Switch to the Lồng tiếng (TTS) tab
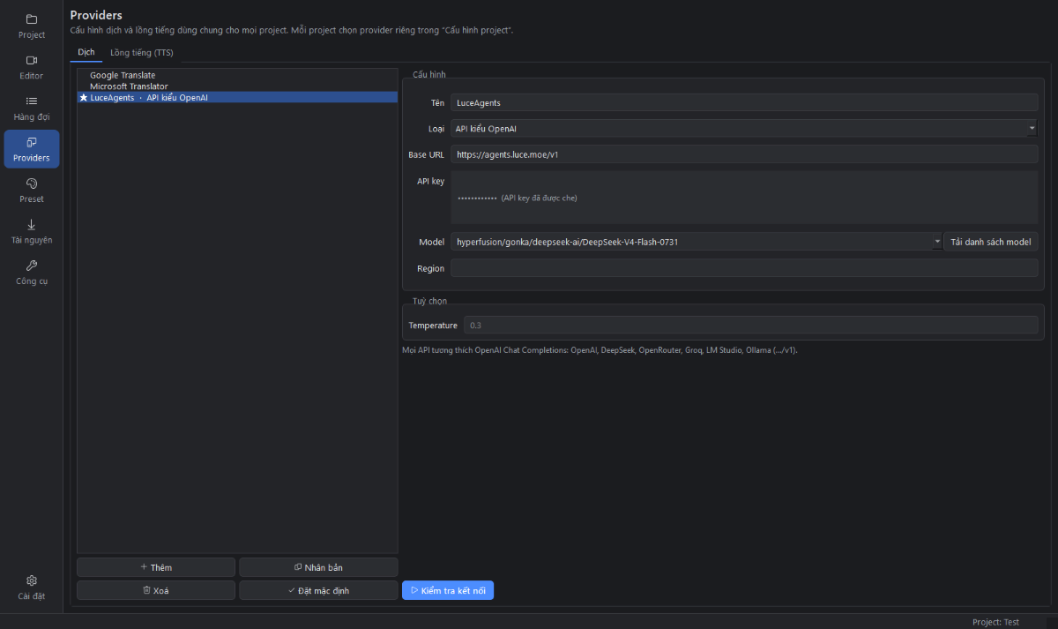Image resolution: width=1058 pixels, height=629 pixels. 142,53
